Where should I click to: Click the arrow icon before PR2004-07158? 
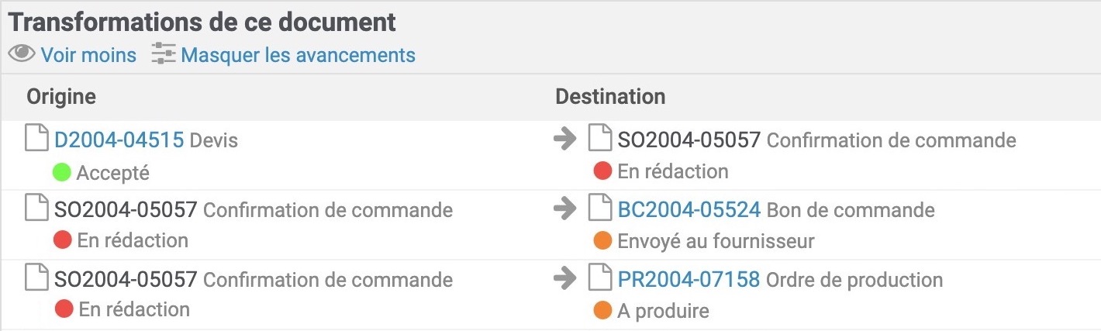click(x=565, y=278)
